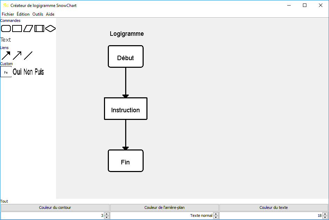Select the diamond decision shape

[50, 28]
